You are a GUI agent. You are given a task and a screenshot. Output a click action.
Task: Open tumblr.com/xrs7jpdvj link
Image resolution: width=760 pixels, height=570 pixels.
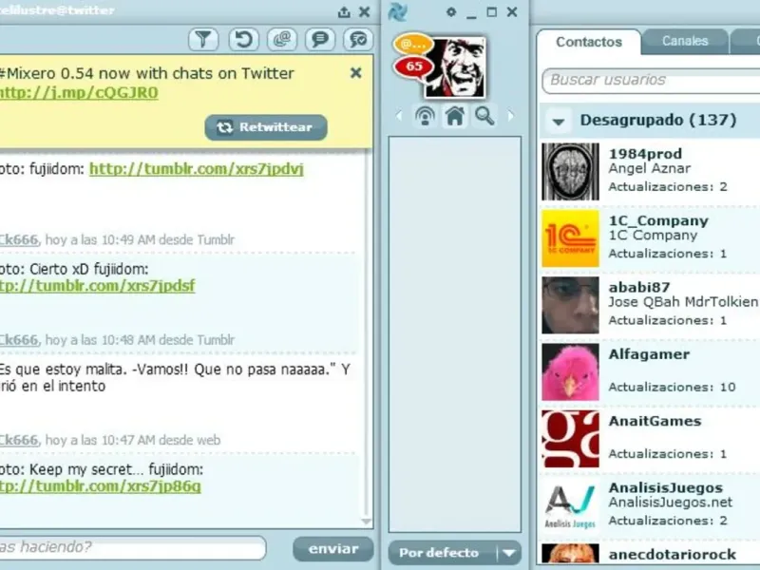coord(197,169)
